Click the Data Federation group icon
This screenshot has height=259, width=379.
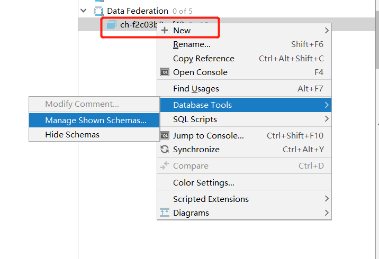[98, 11]
